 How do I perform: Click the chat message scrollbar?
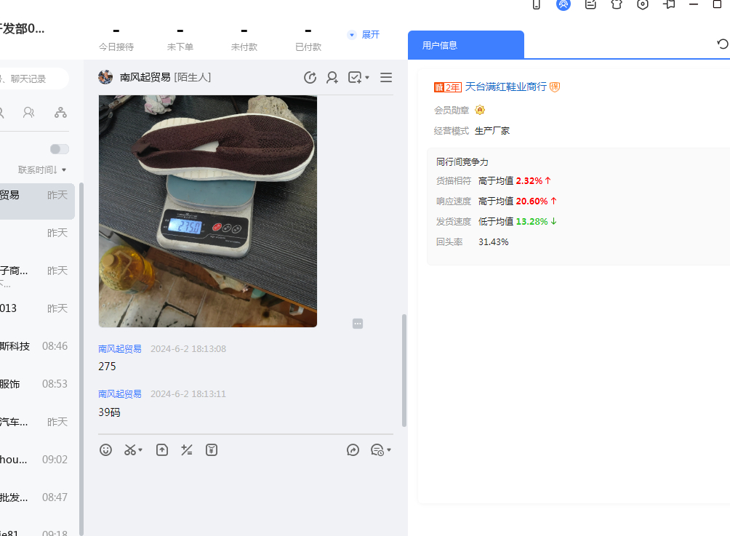tap(404, 370)
